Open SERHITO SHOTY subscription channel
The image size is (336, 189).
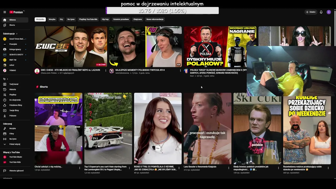[15, 55]
